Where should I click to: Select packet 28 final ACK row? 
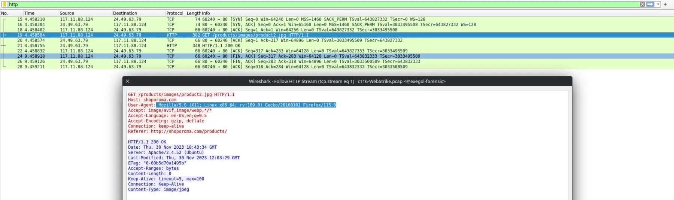[x=337, y=66]
